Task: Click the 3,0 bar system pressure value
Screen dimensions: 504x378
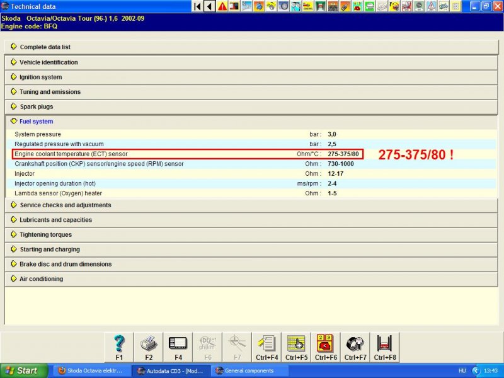Action: coord(332,134)
